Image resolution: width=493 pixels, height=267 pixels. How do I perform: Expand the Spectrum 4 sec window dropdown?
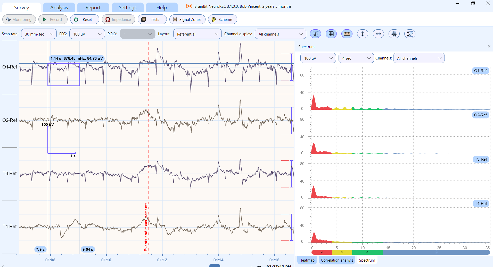click(x=356, y=58)
